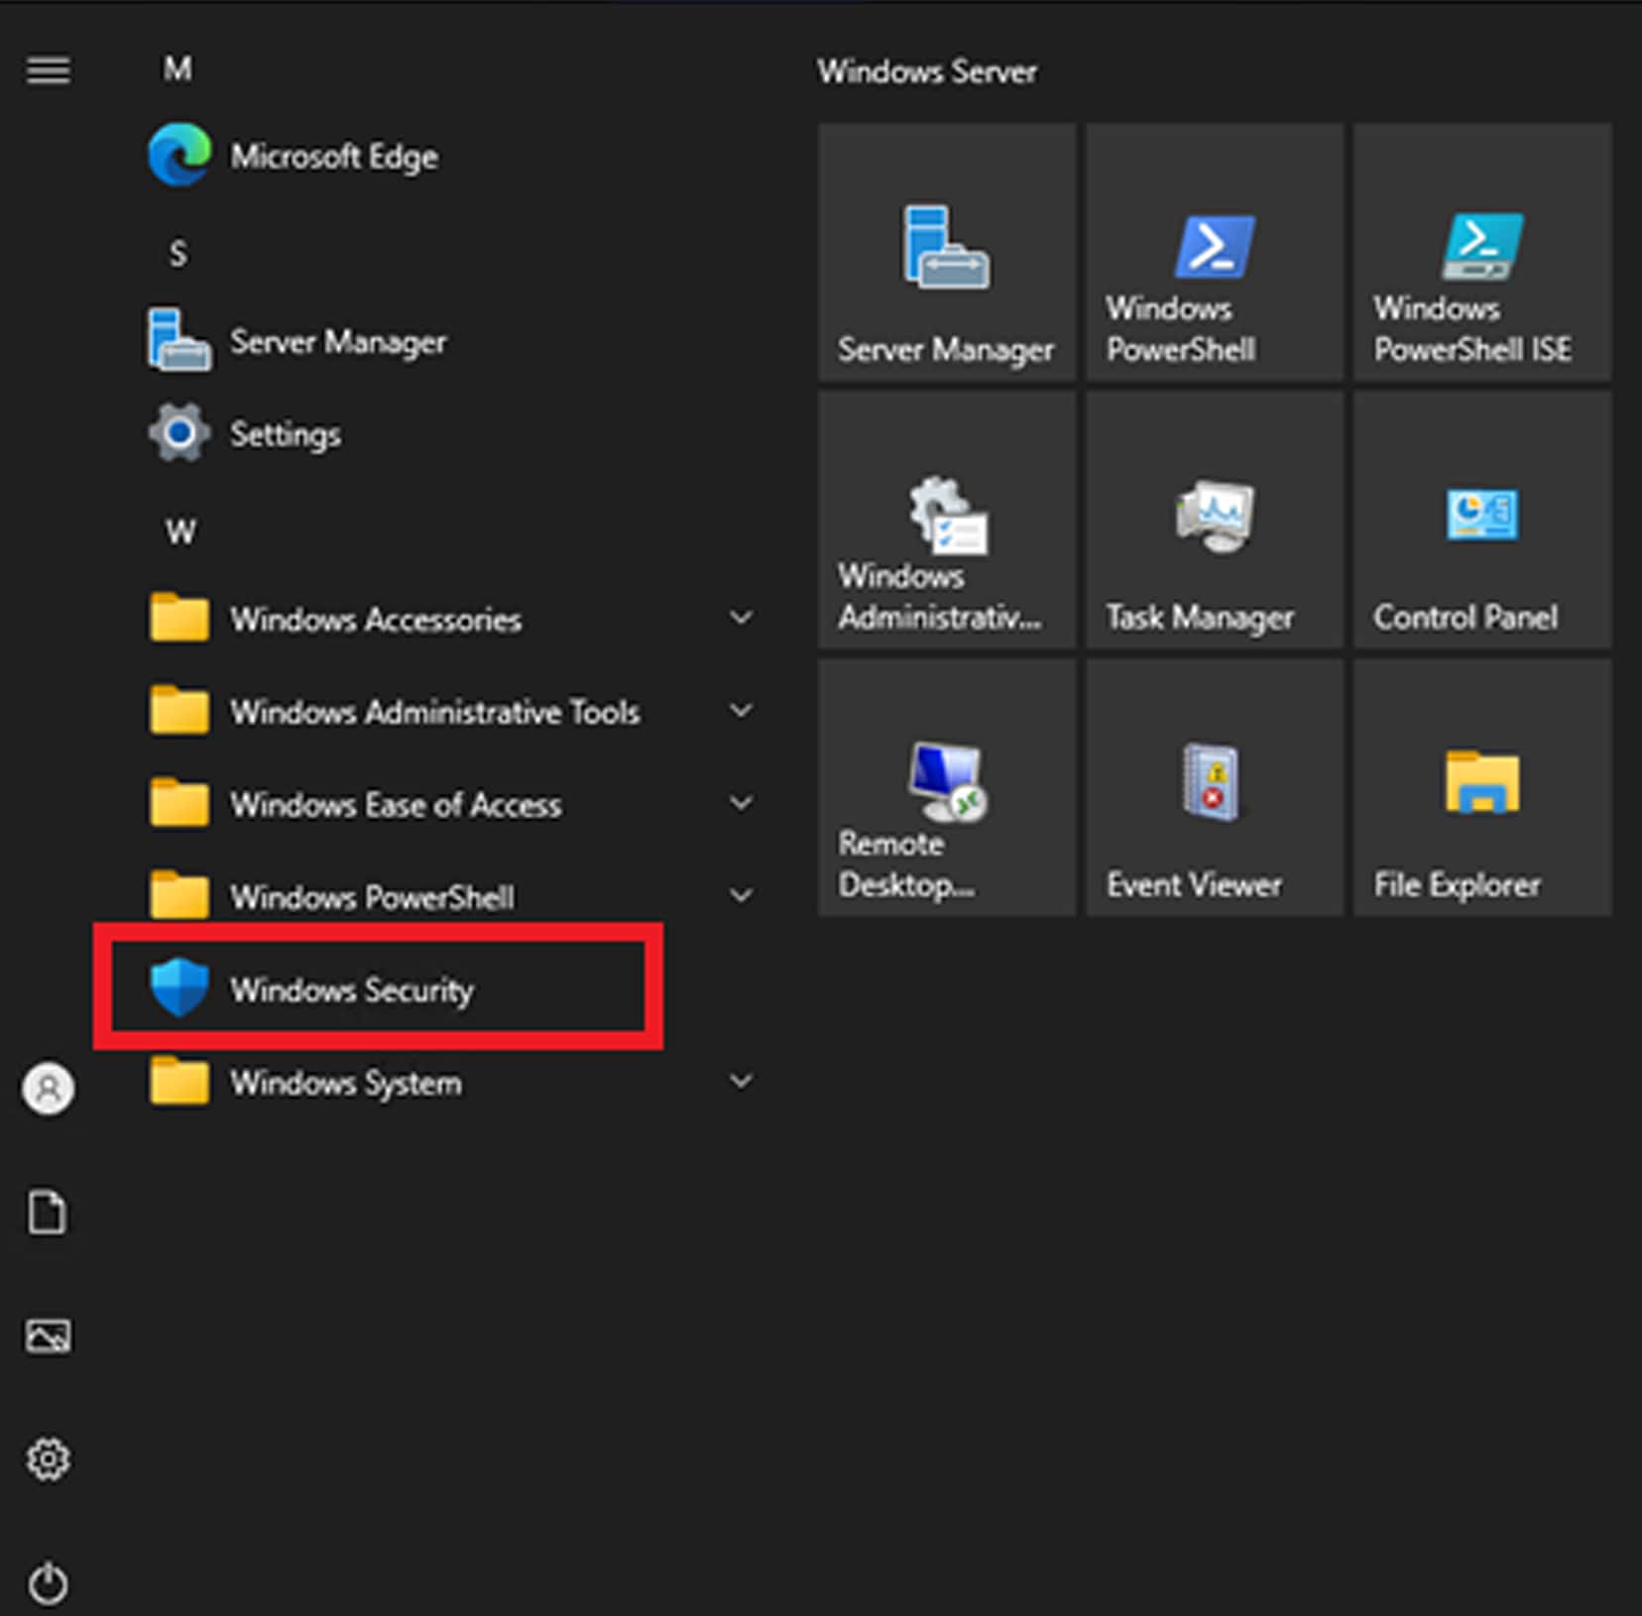Open the File Explorer tile
The height and width of the screenshot is (1616, 1642).
(x=1482, y=787)
